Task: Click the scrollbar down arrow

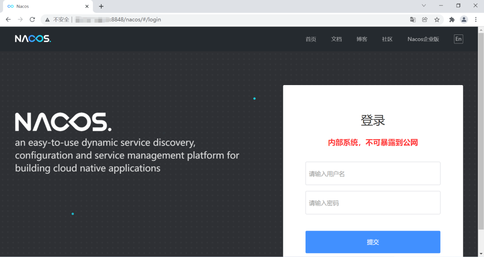Action: coord(481,254)
